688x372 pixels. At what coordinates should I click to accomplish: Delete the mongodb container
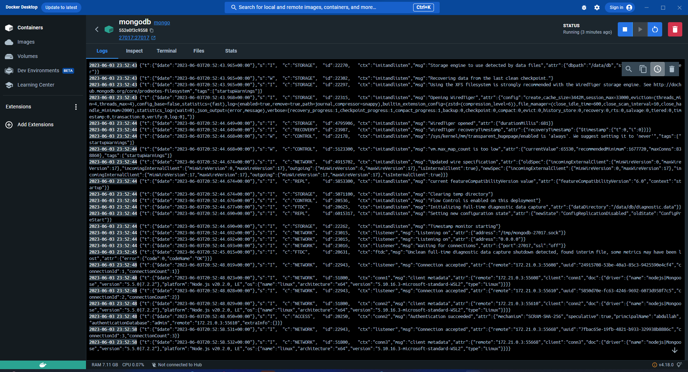[x=675, y=29]
